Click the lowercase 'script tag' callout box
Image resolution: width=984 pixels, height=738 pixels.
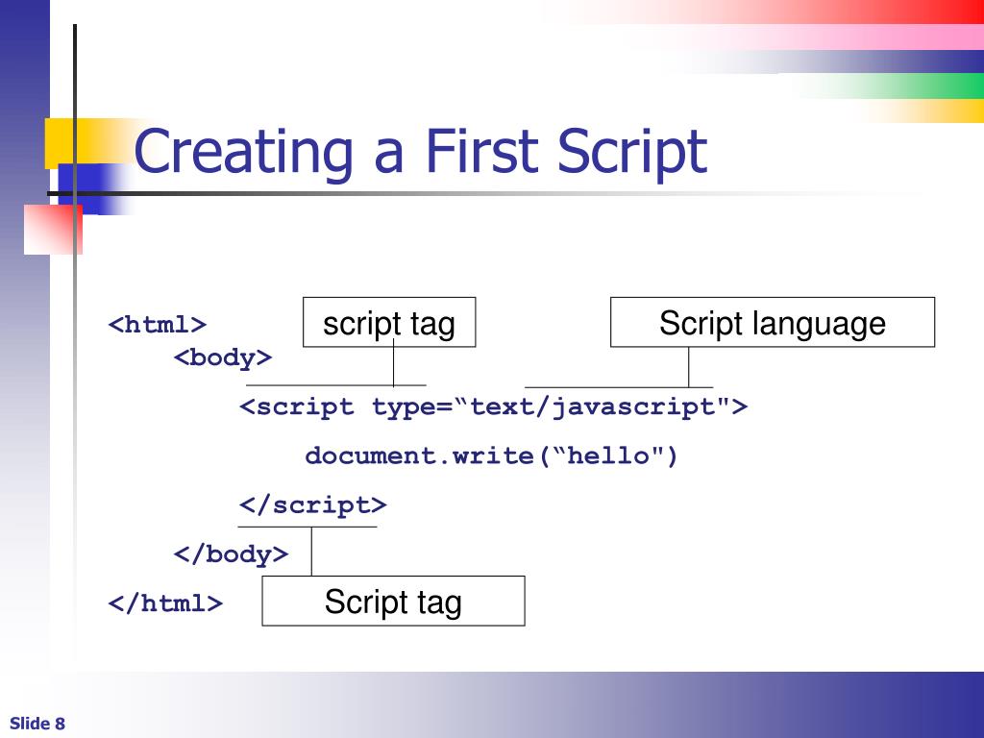(389, 323)
